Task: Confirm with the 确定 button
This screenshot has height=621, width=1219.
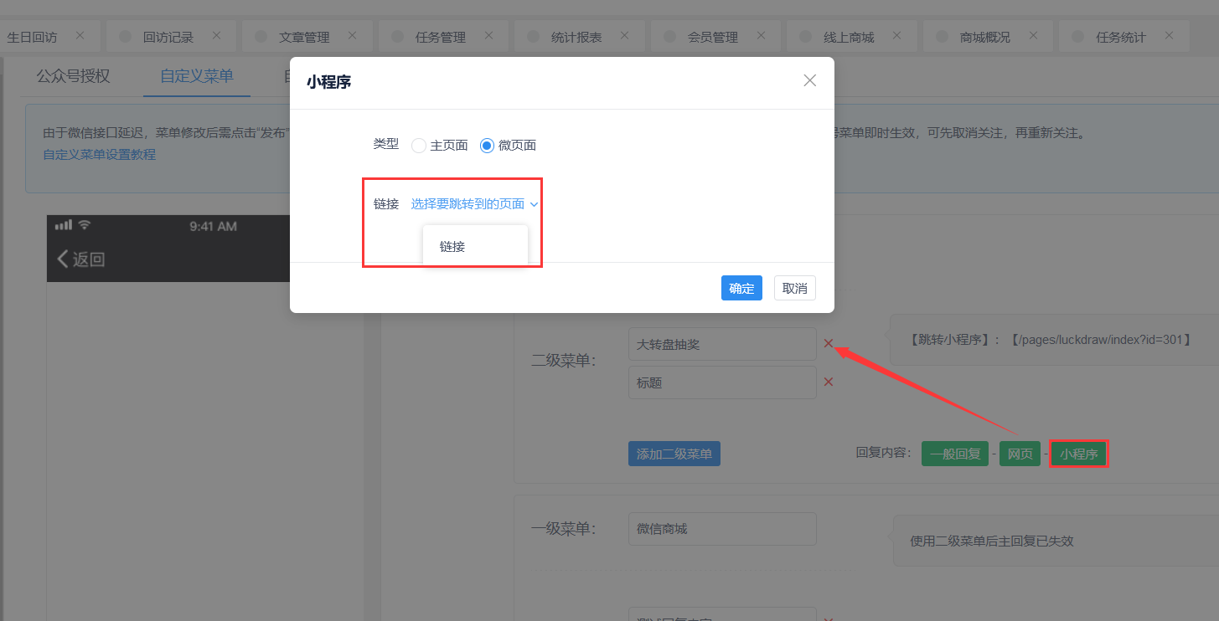Action: [741, 288]
